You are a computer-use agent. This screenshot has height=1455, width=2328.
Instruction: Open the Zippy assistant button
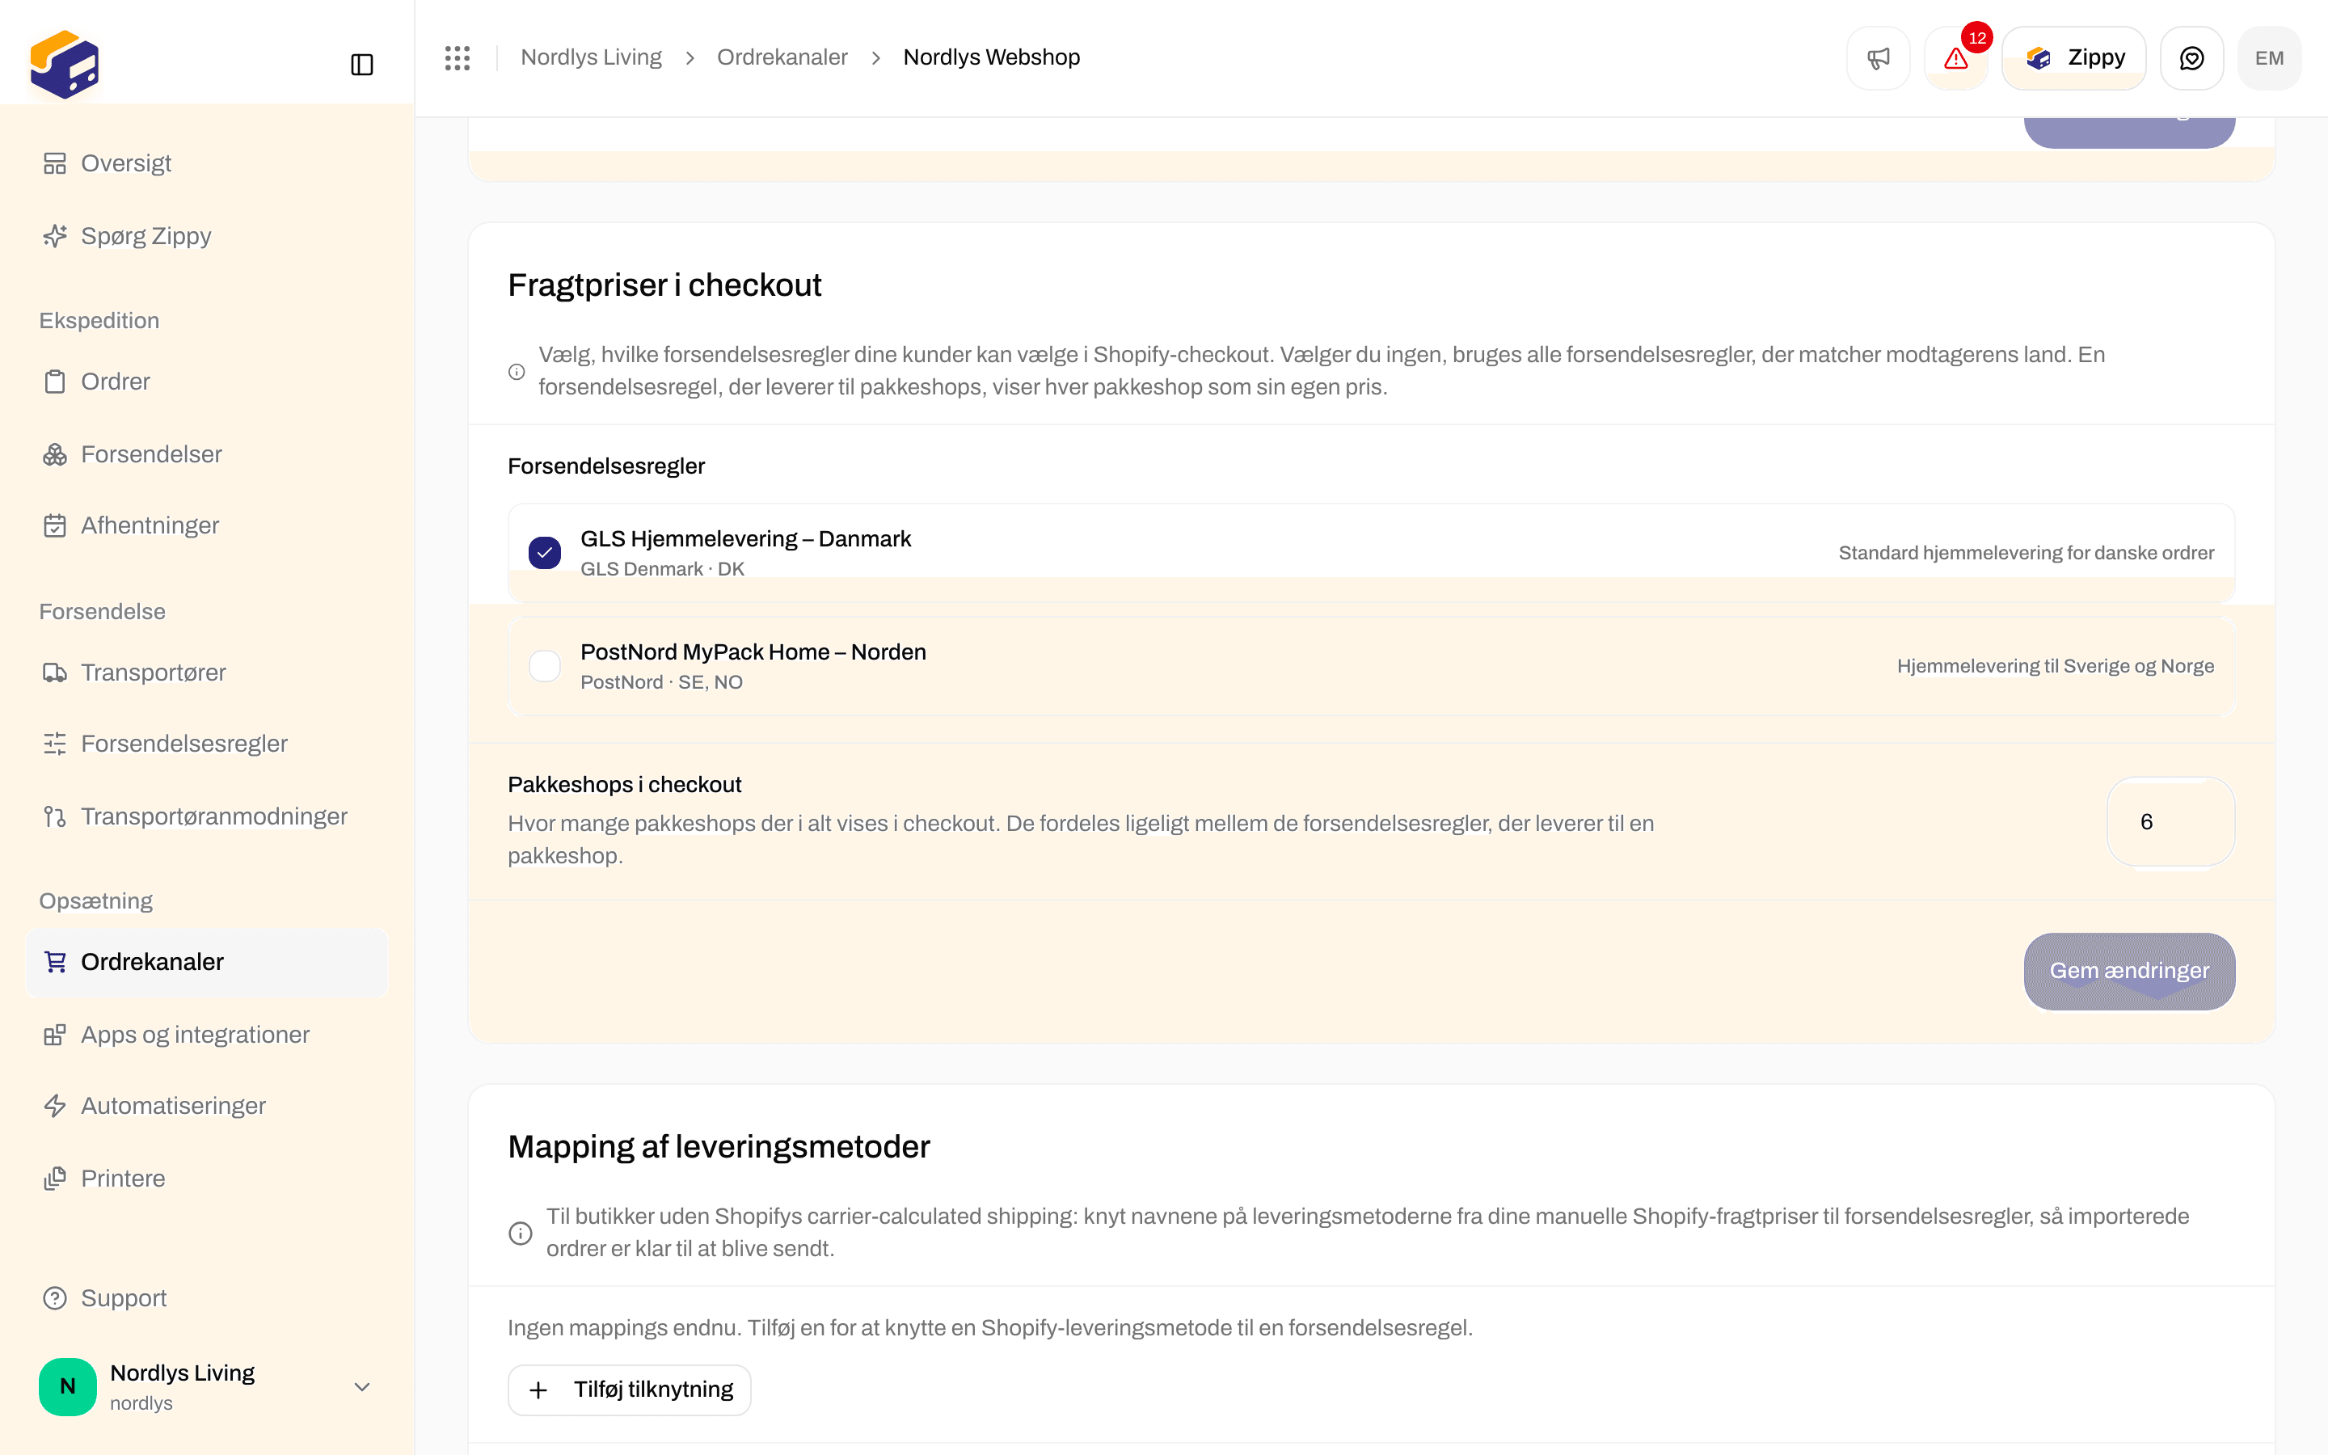[x=2074, y=57]
